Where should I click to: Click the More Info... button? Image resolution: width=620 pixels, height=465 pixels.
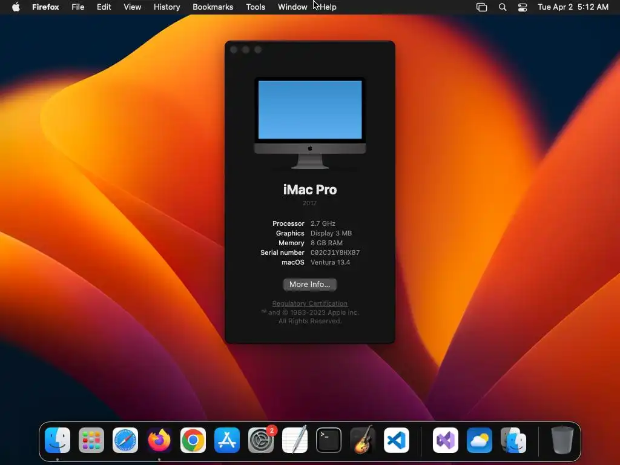tap(310, 285)
